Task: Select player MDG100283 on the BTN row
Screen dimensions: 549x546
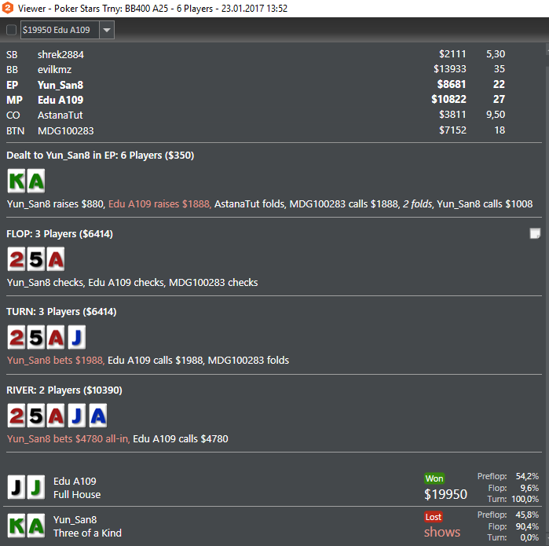Action: coord(66,131)
